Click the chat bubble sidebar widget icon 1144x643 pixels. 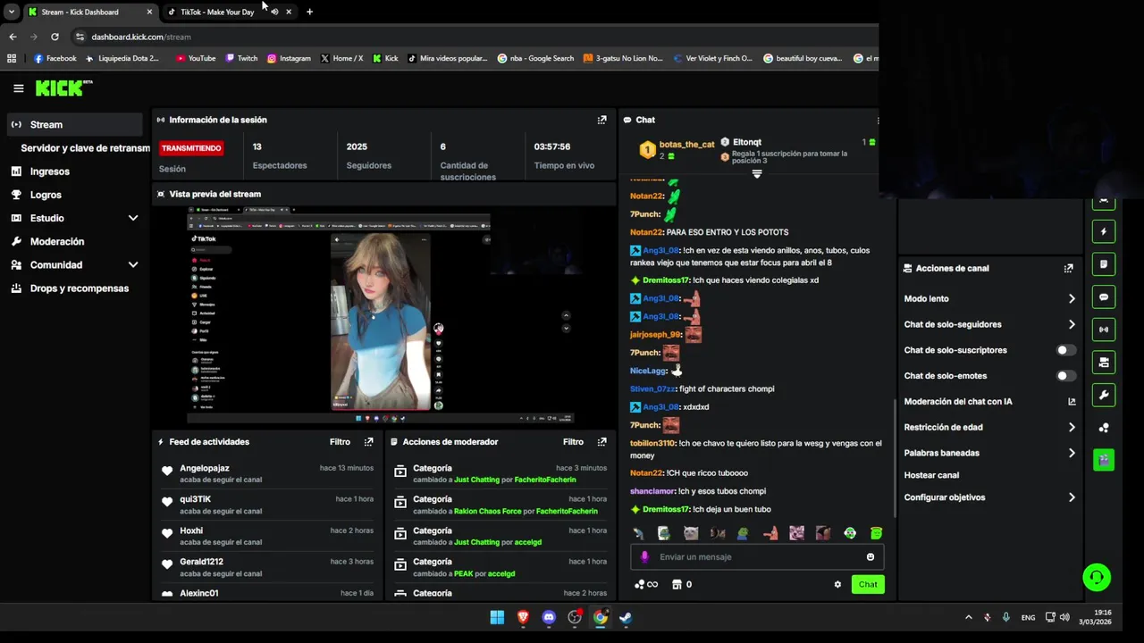(x=1104, y=297)
